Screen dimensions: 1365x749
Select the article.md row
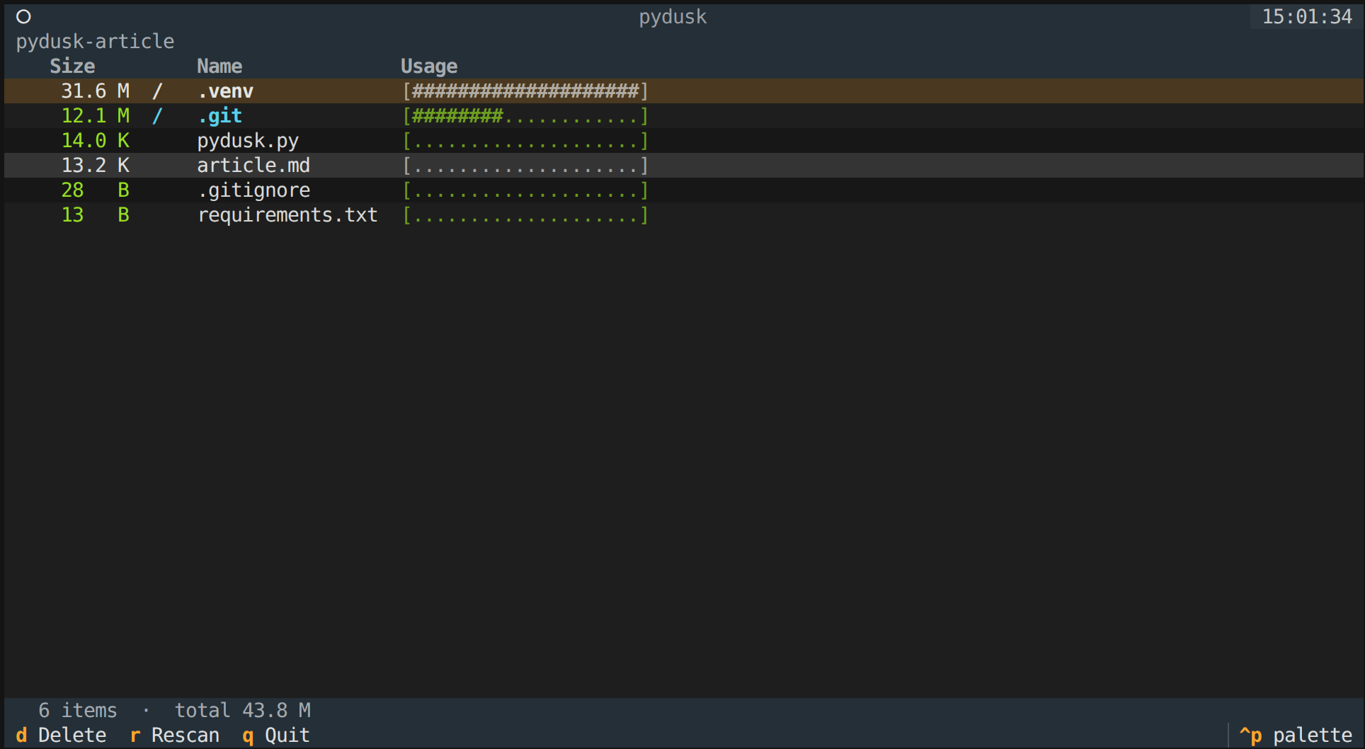[253, 165]
